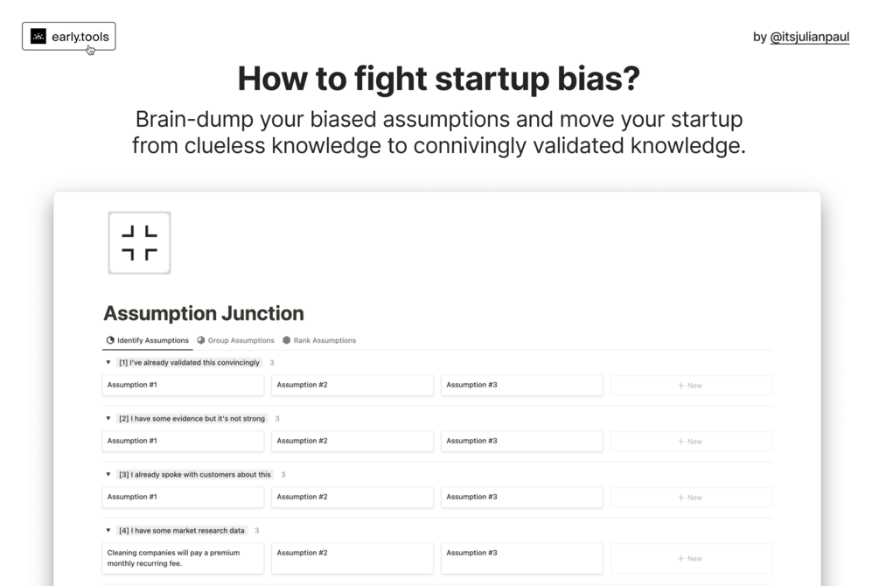This screenshot has width=879, height=586.
Task: Click the early.tools logo button
Action: tap(69, 36)
